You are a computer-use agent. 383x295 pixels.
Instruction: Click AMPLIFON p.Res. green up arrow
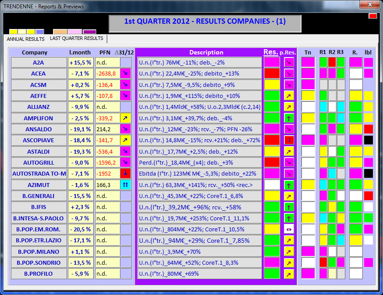click(x=289, y=118)
